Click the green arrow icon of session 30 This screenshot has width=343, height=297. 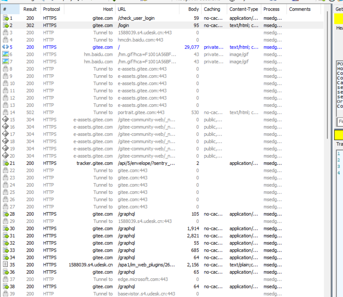[6, 228]
